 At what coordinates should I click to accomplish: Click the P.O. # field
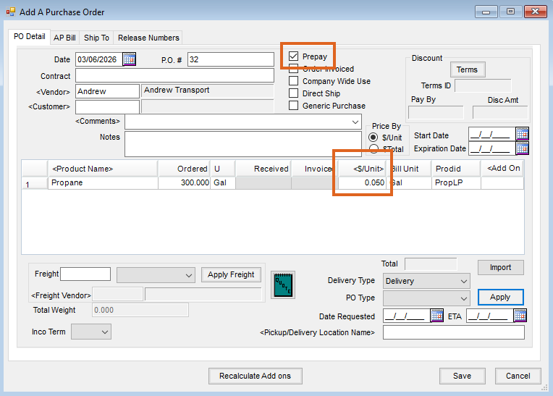tap(231, 59)
